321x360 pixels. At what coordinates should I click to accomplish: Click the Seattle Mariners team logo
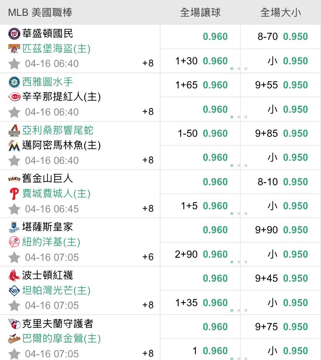[14, 82]
